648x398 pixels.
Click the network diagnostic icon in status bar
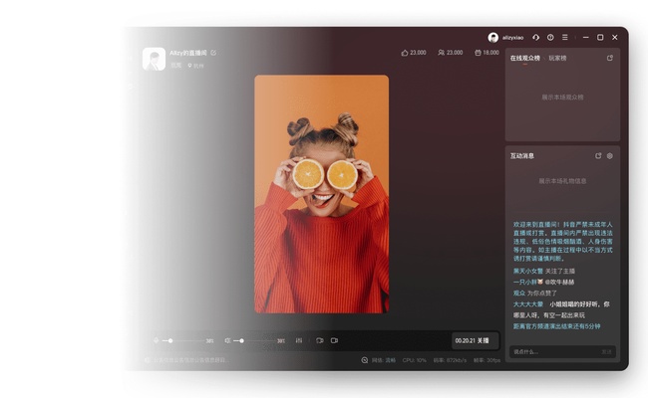pos(365,360)
